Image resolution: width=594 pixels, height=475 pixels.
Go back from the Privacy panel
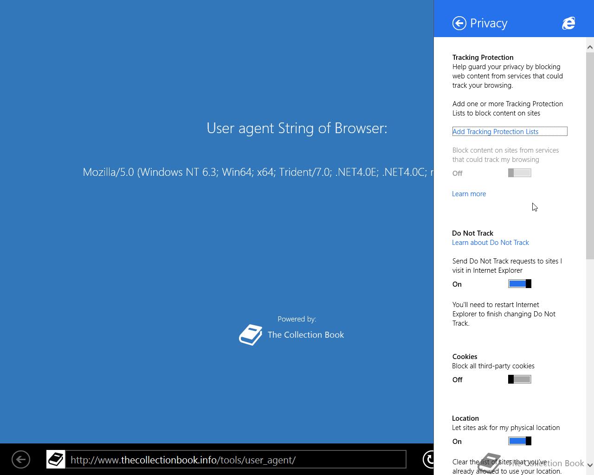click(459, 23)
